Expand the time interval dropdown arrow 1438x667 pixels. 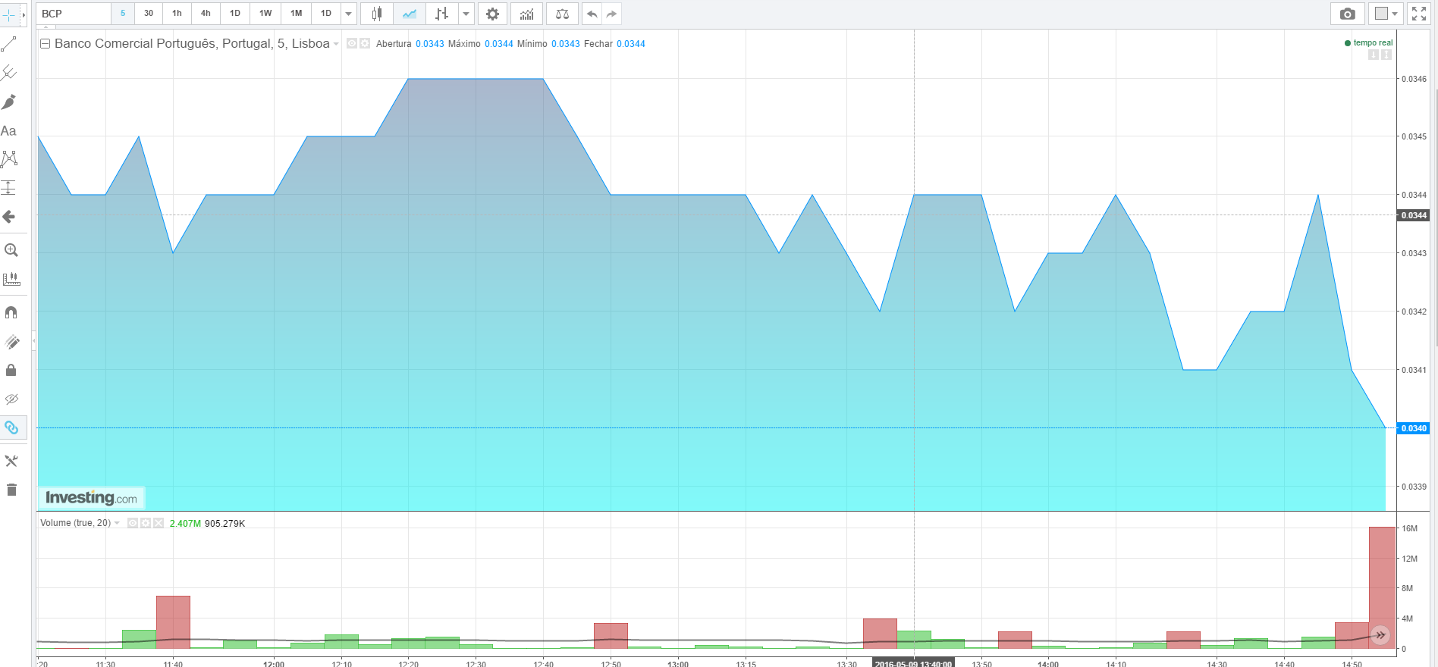coord(348,14)
